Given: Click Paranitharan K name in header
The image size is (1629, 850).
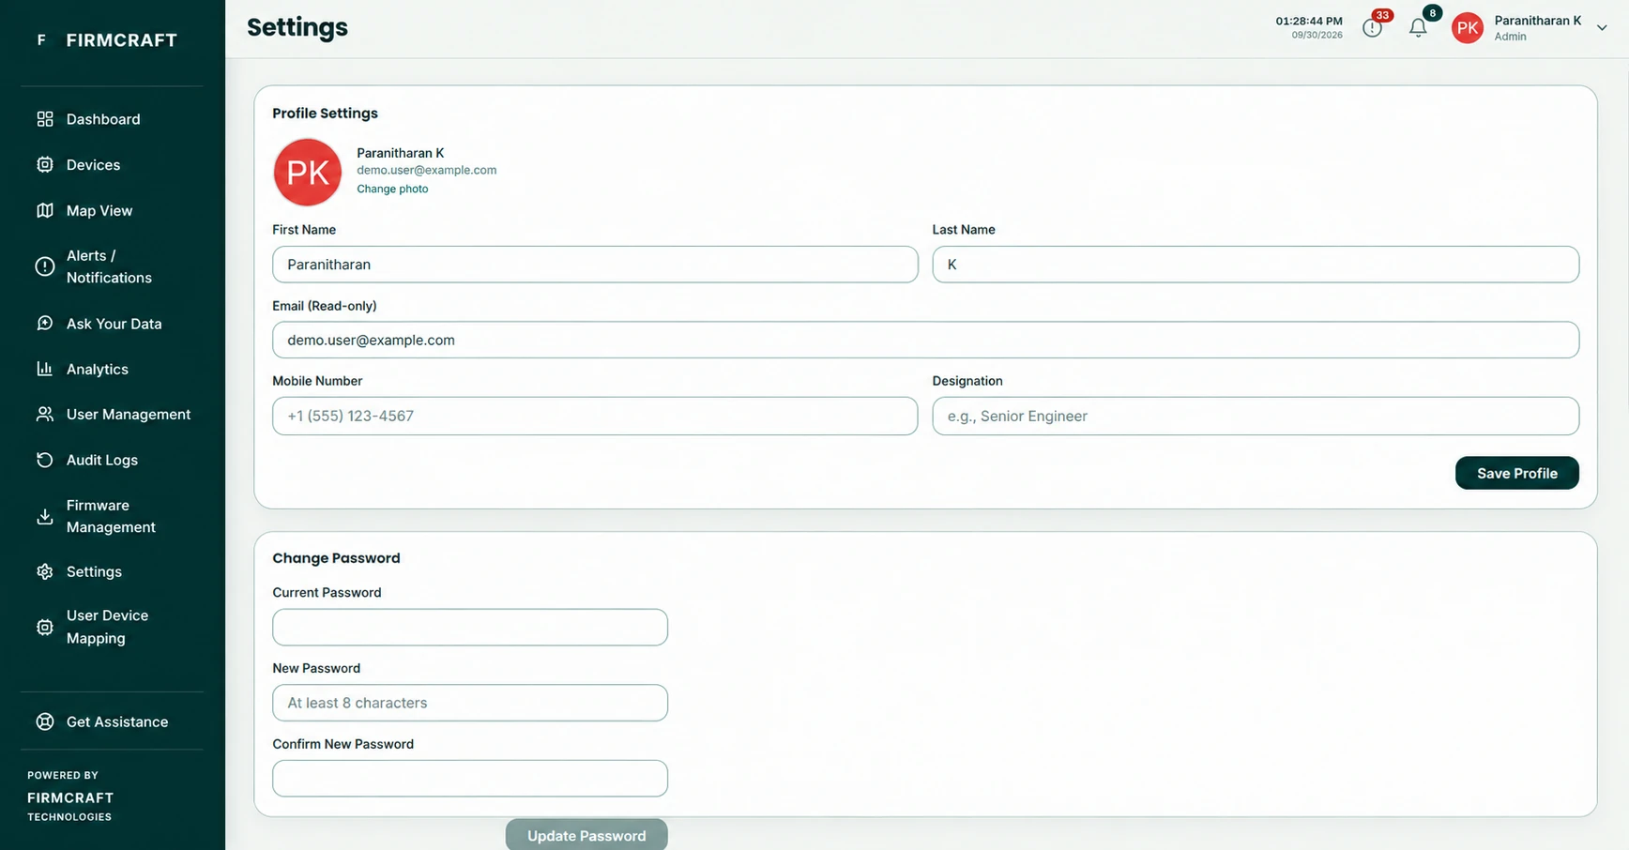Looking at the screenshot, I should pos(1537,21).
